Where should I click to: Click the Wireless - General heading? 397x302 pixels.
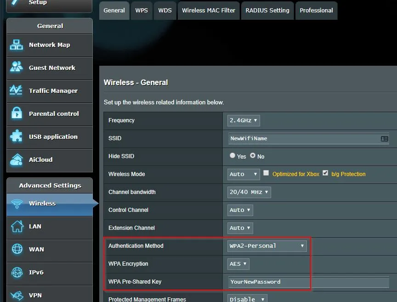pyautogui.click(x=136, y=83)
